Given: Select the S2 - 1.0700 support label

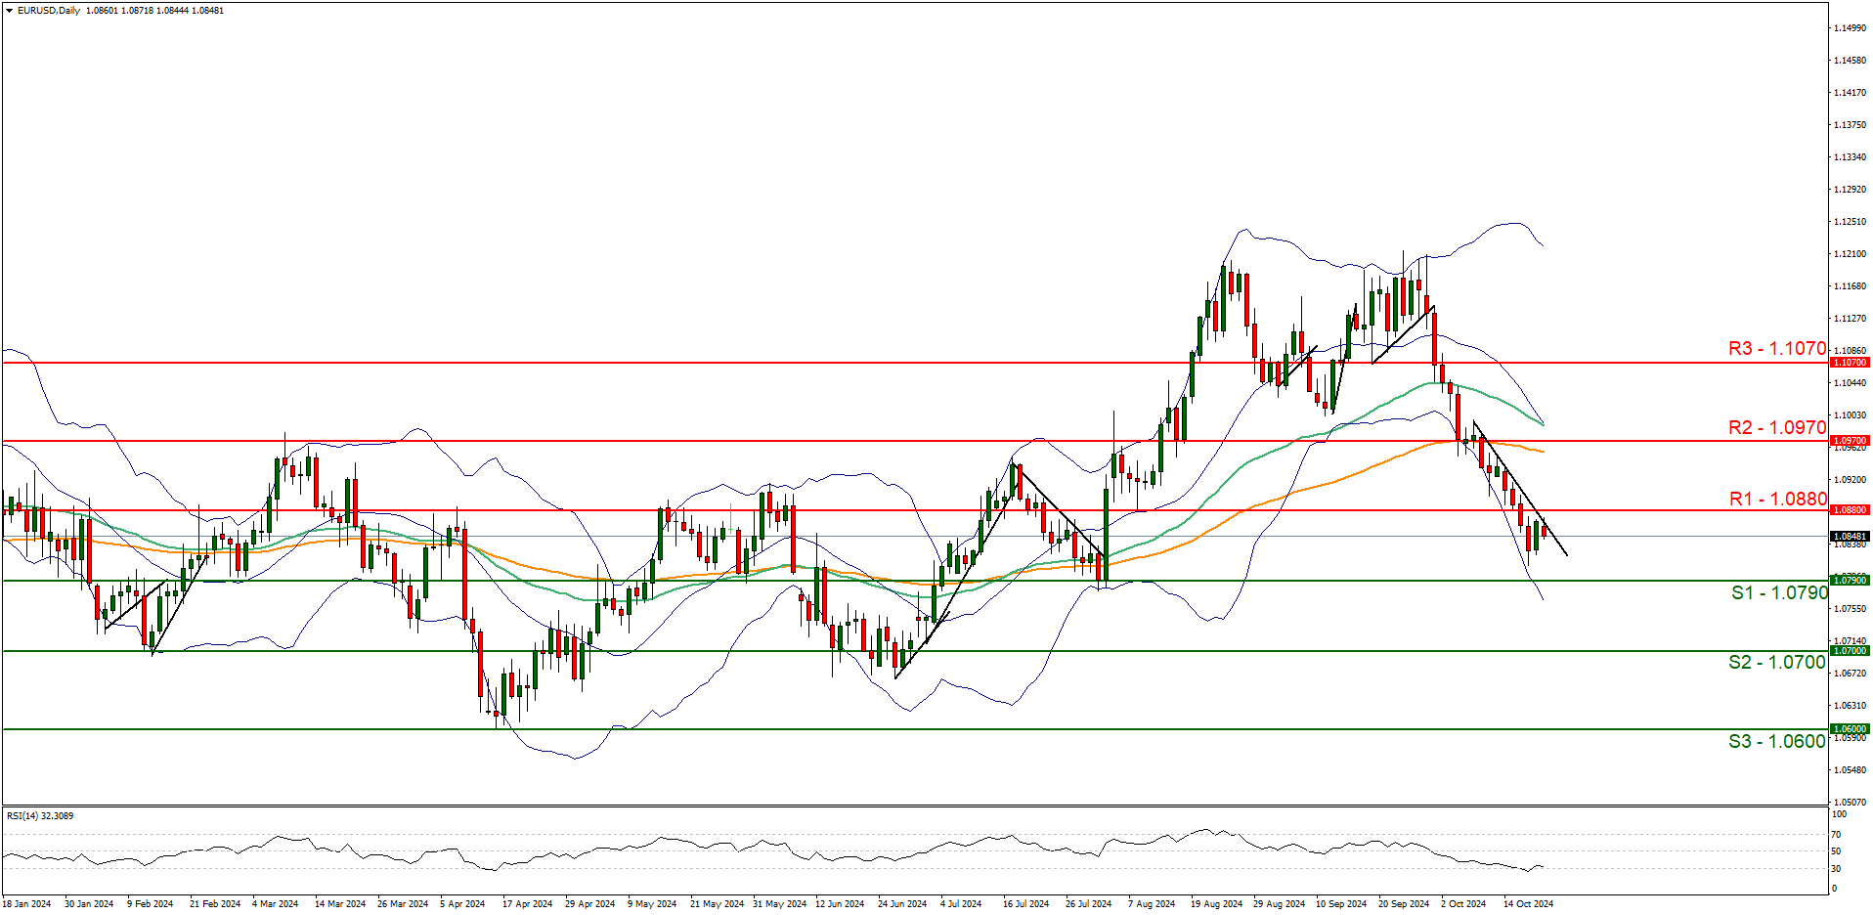Looking at the screenshot, I should (1777, 662).
